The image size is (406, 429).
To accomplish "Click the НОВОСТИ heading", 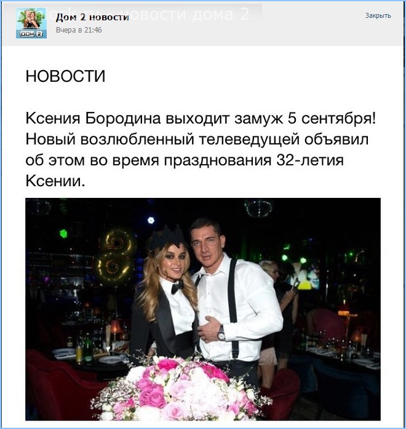I will 65,76.
